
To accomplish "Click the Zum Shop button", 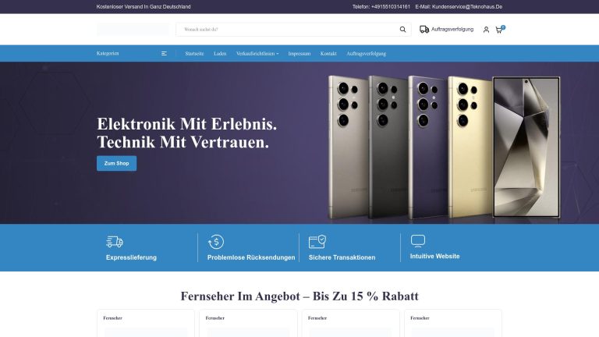I will pyautogui.click(x=116, y=163).
